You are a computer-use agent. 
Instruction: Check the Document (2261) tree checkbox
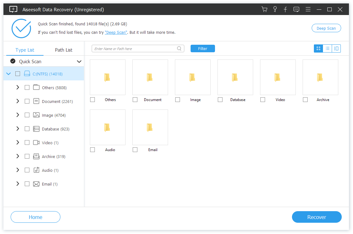[x=27, y=101]
